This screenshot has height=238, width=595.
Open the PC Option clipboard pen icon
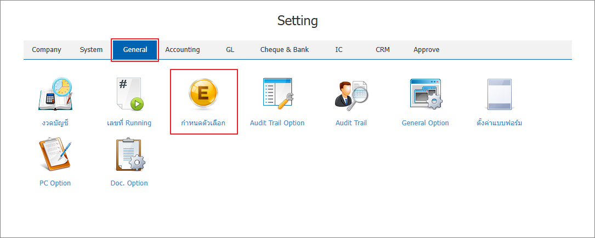click(x=55, y=154)
